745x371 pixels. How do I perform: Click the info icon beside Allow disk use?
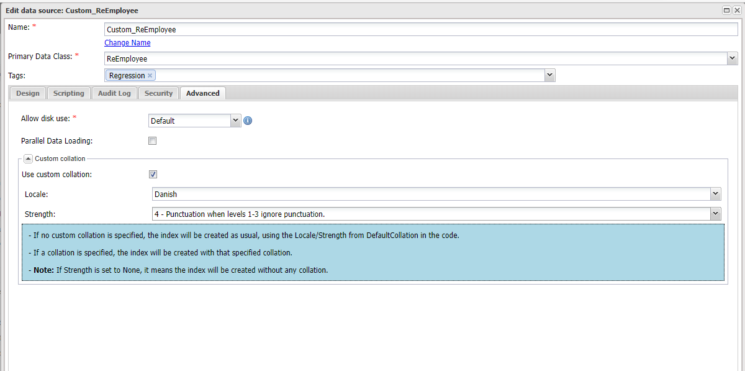tap(248, 121)
